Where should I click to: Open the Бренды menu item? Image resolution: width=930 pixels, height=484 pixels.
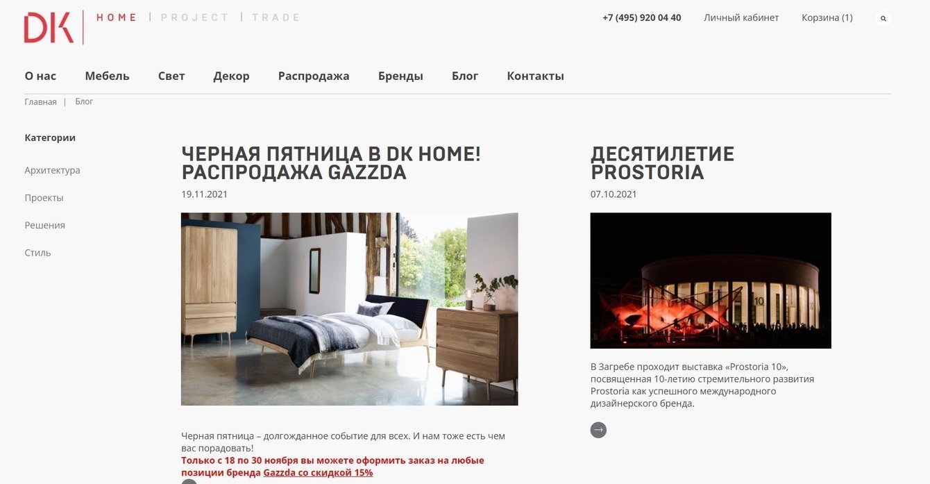click(x=400, y=76)
